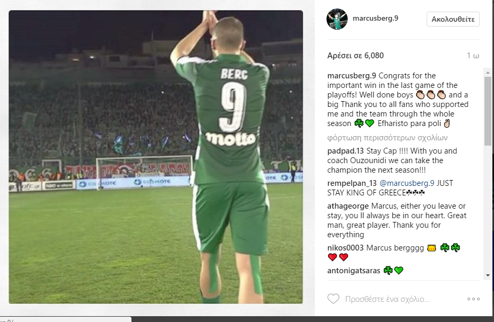The height and width of the screenshot is (322, 494).
Task: Click the likes count Αρέσει σε 6,080
Action: pyautogui.click(x=355, y=56)
